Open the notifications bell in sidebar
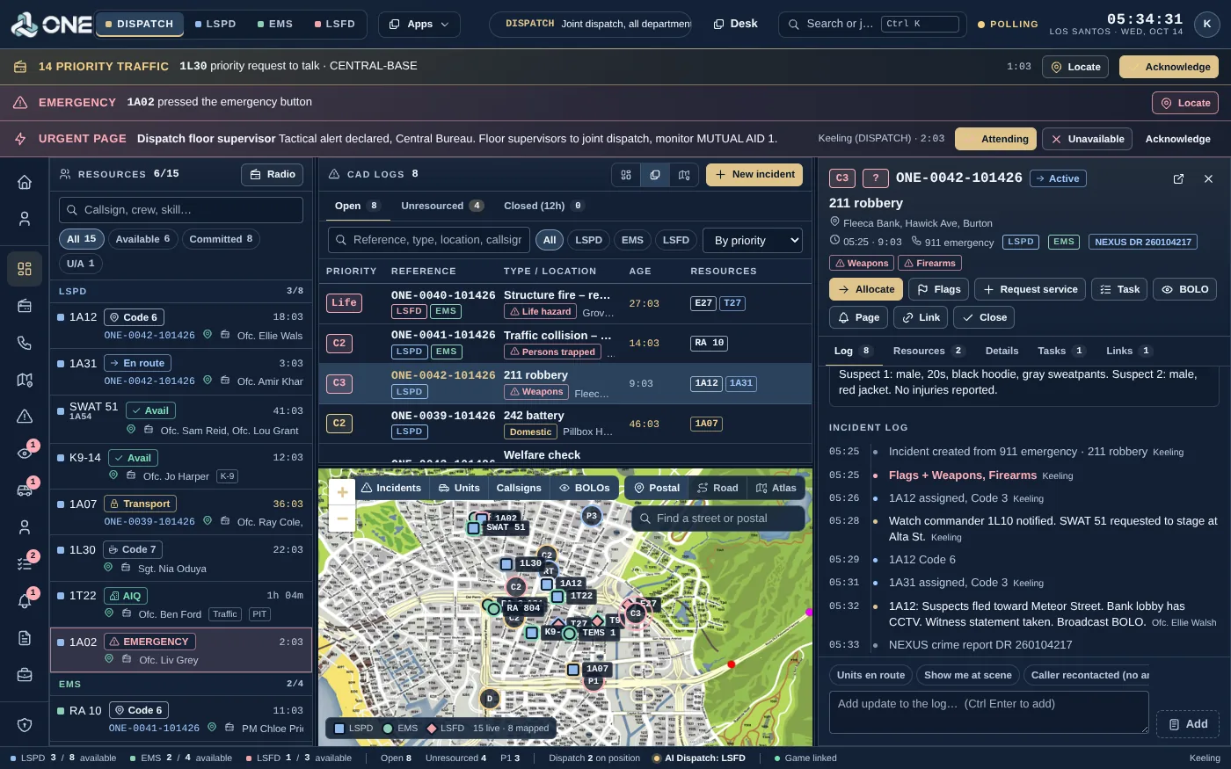The height and width of the screenshot is (769, 1231). pos(25,601)
